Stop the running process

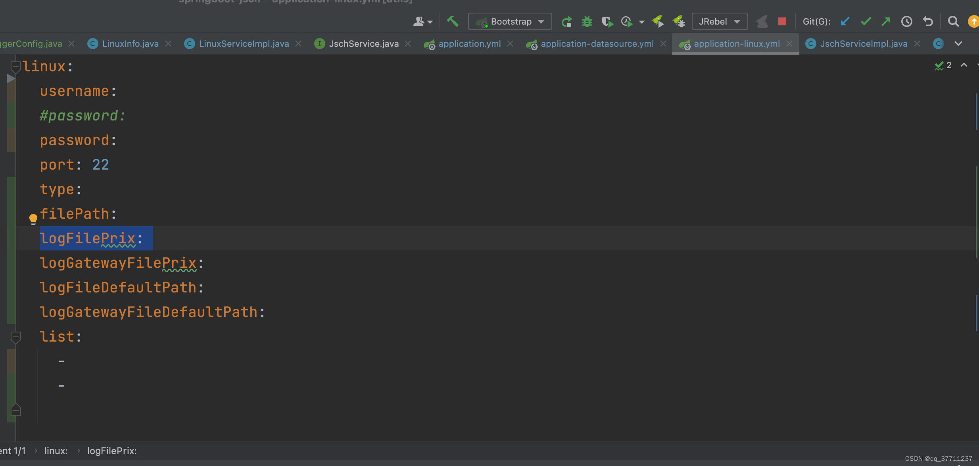pyautogui.click(x=782, y=21)
